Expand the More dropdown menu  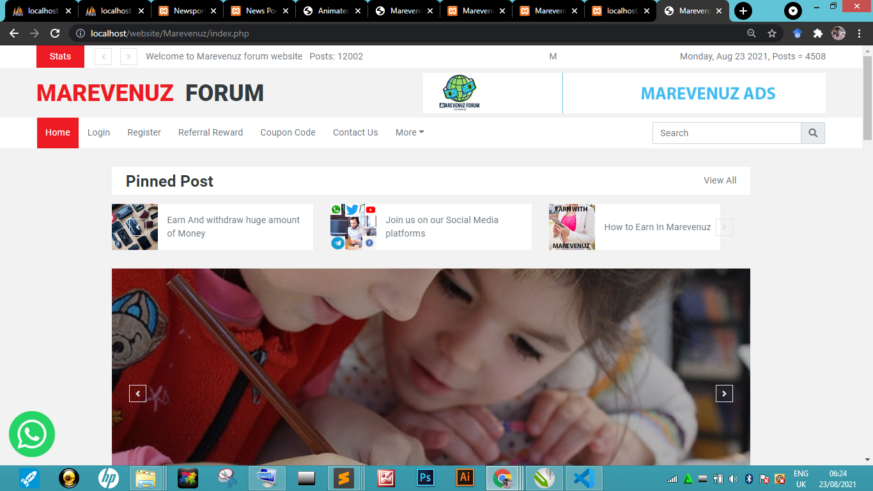tap(409, 132)
